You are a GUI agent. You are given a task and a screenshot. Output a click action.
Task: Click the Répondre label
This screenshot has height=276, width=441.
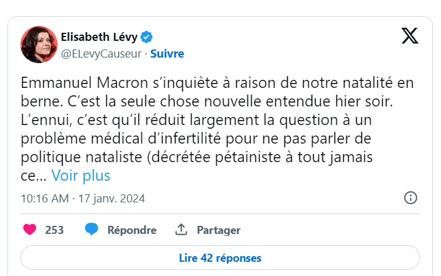click(x=132, y=230)
